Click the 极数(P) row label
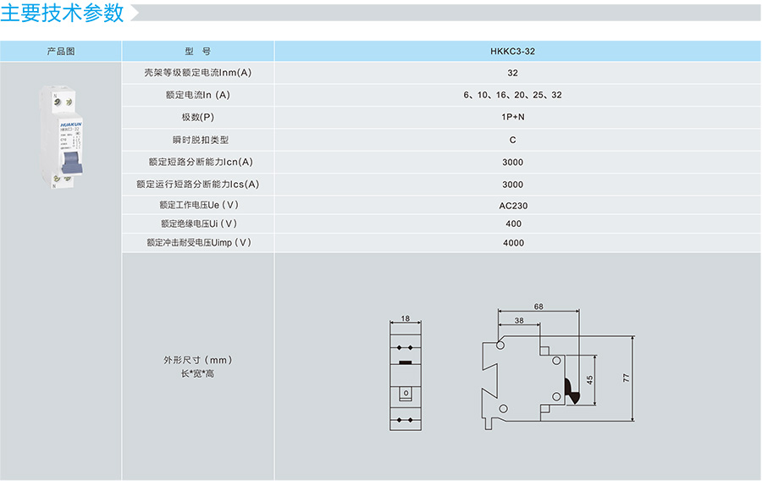The image size is (762, 481). tap(198, 117)
